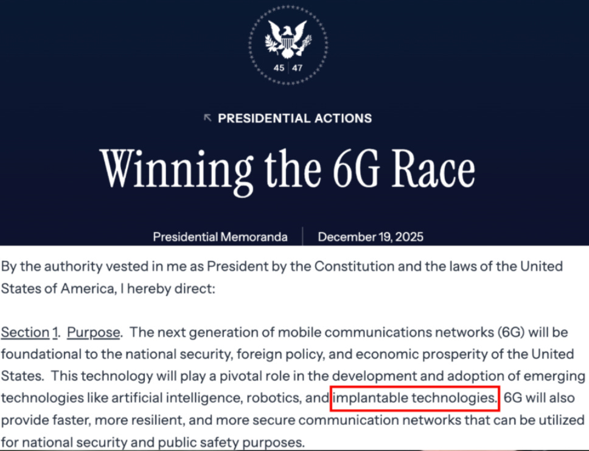
Task: Click the presidential eagle seal logo
Action: pyautogui.click(x=288, y=44)
